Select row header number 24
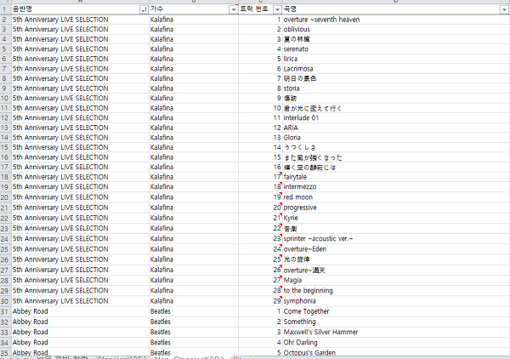 coord(5,239)
